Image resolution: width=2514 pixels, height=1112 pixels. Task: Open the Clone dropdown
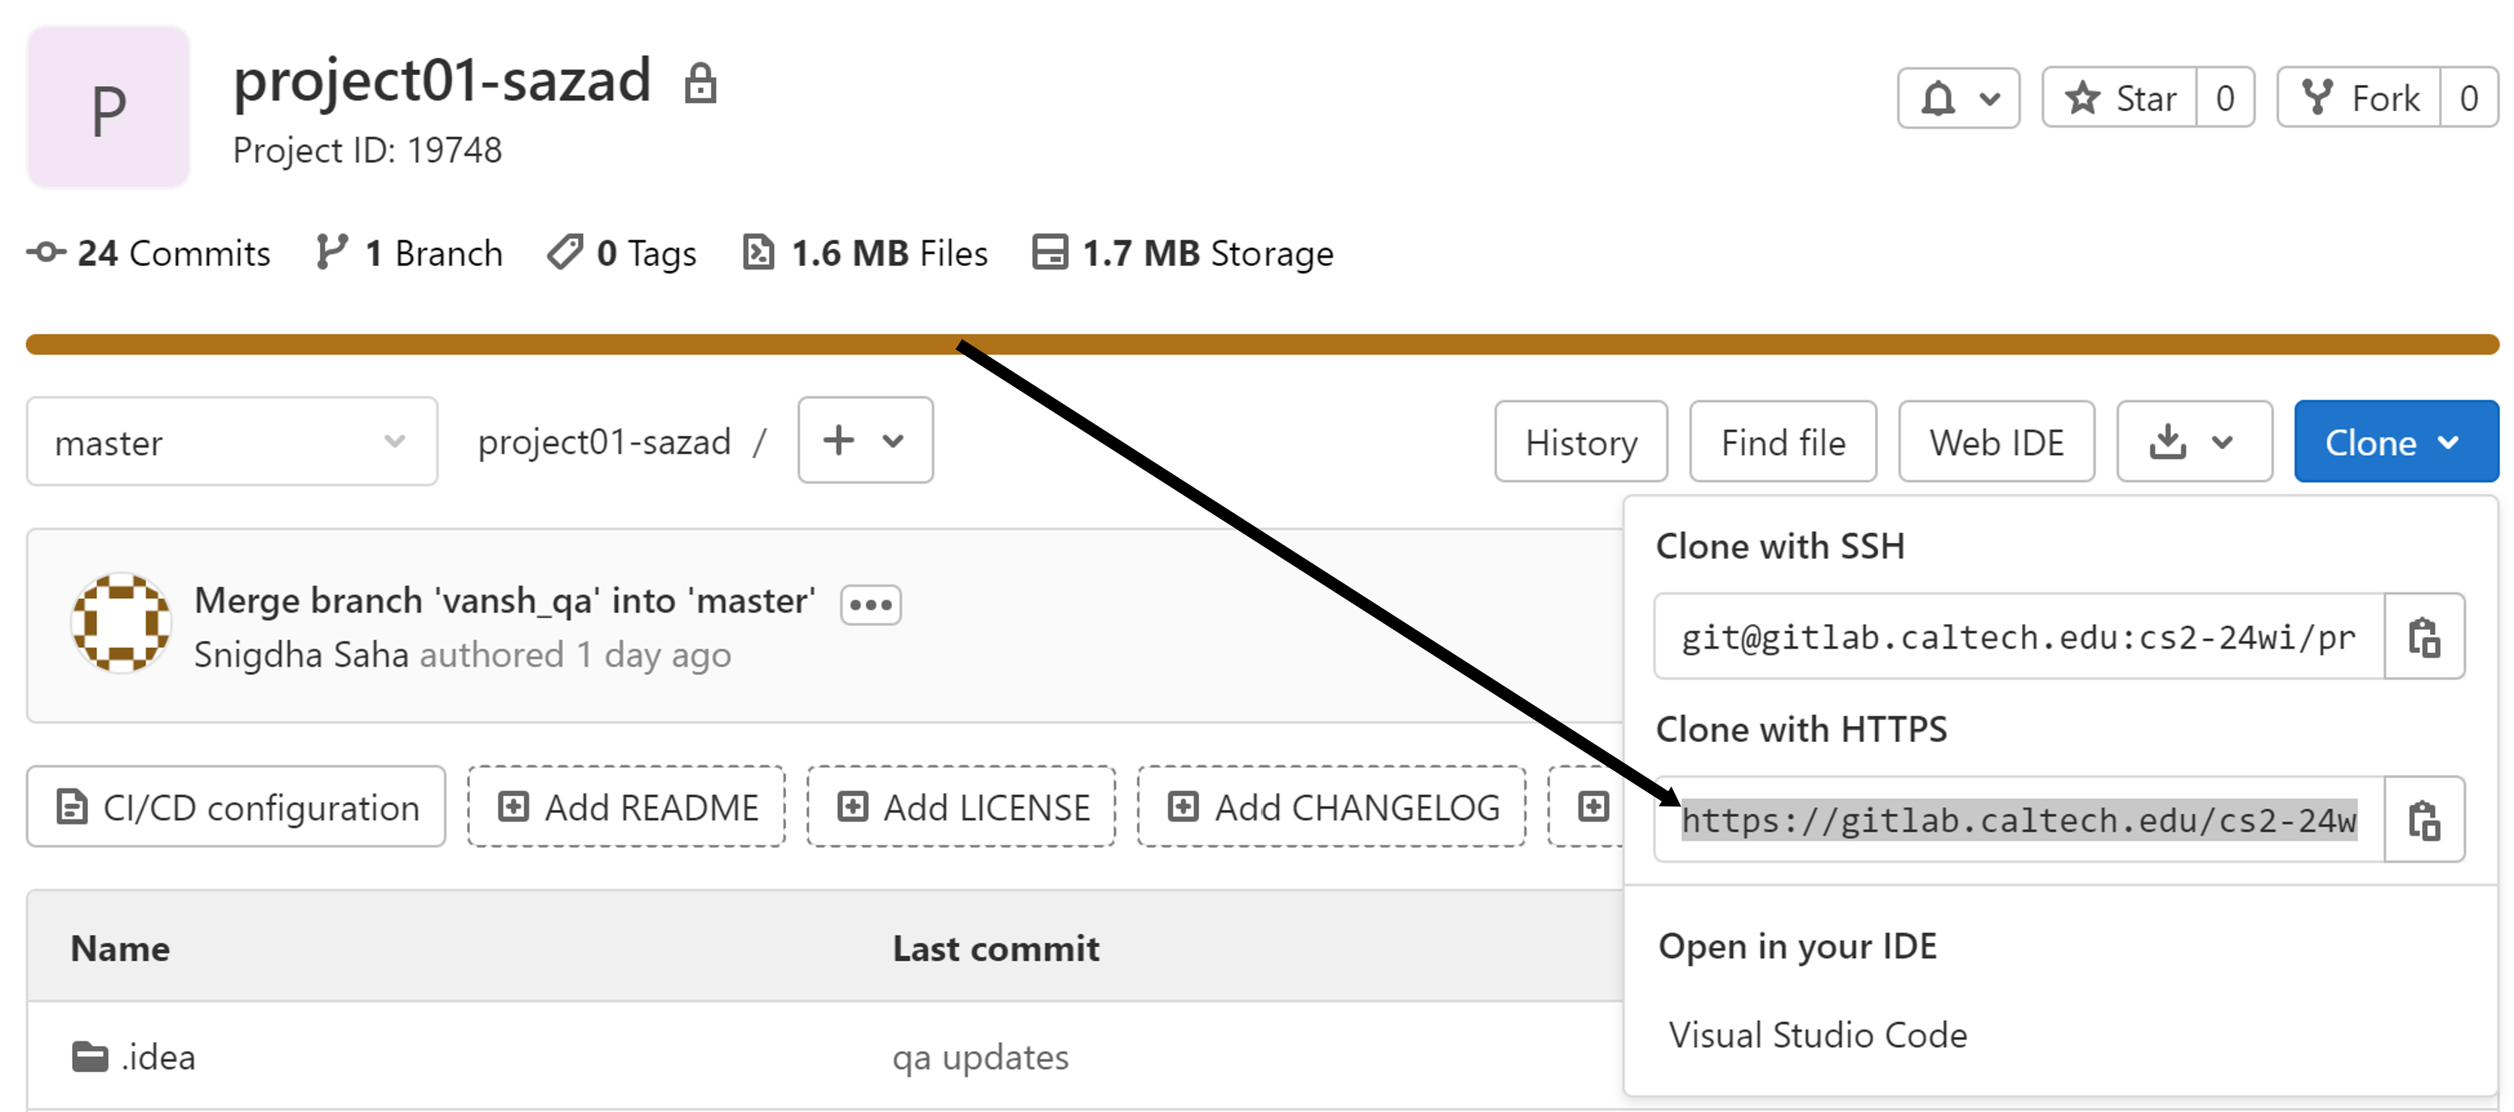click(2396, 441)
